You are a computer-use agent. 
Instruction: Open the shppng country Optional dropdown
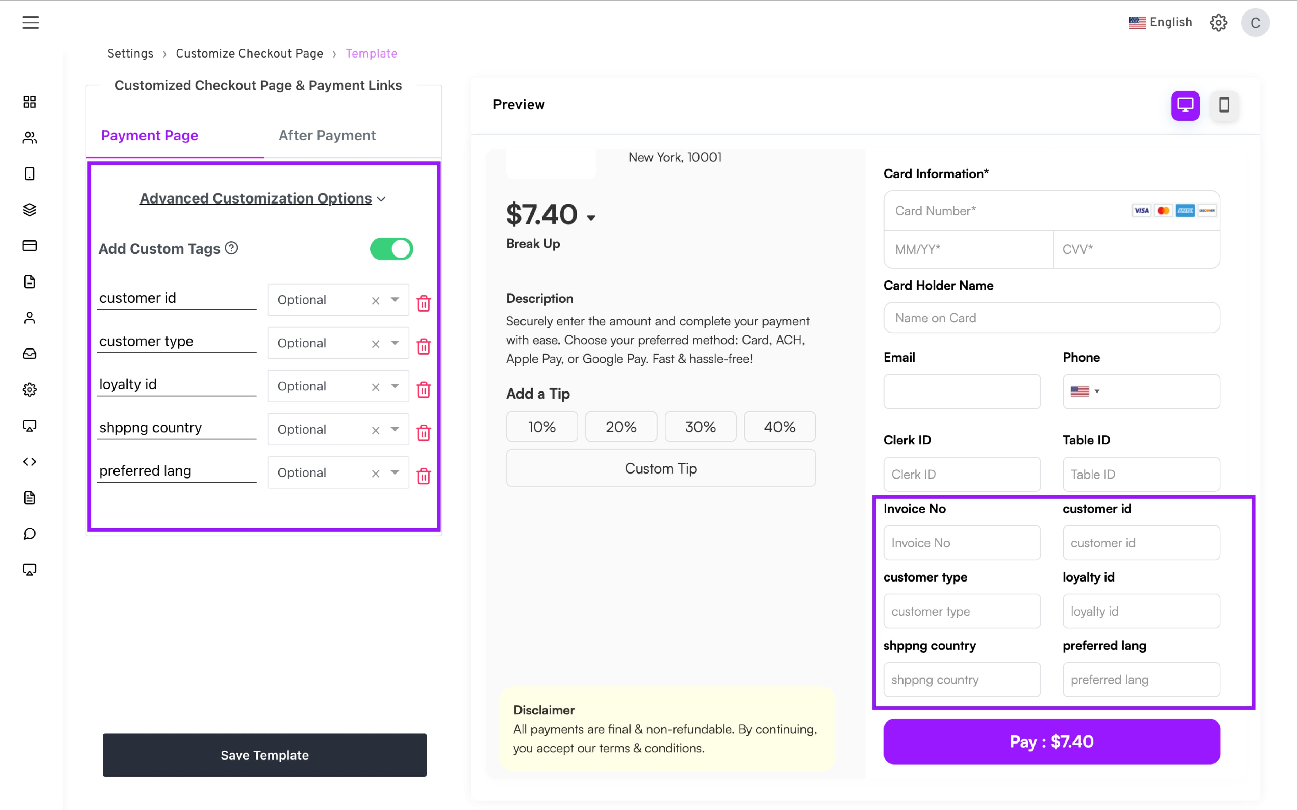pyautogui.click(x=395, y=429)
